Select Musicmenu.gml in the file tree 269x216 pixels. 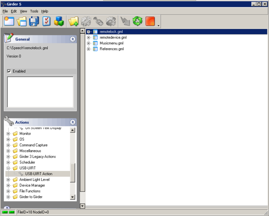point(111,43)
